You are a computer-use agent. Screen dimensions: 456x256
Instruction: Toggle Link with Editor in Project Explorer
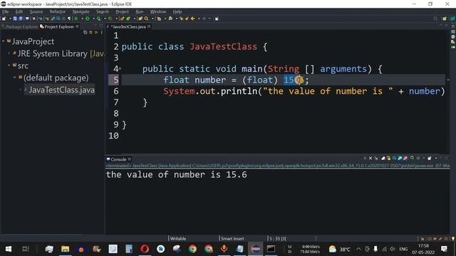90,32
